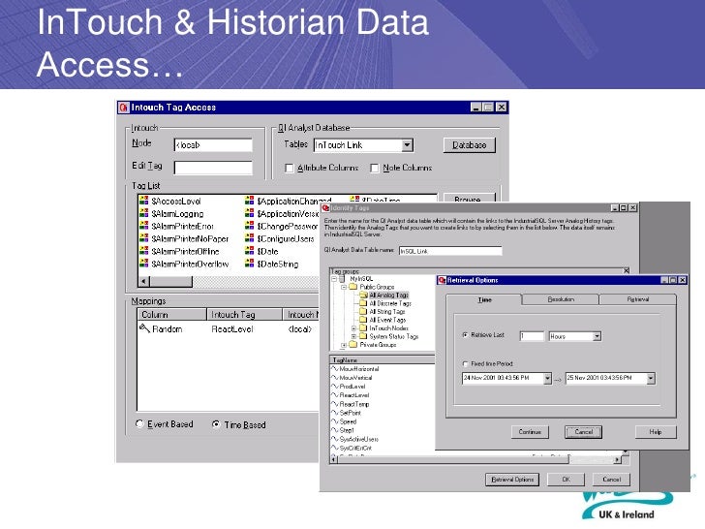
Task: Select the All Analog Tags tree item
Action: click(x=388, y=296)
